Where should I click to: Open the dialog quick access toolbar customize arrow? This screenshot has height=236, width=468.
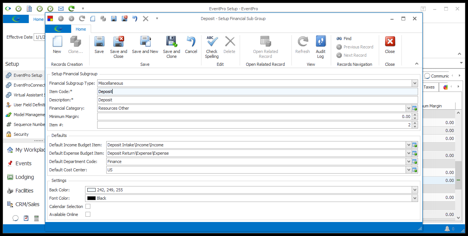click(157, 18)
